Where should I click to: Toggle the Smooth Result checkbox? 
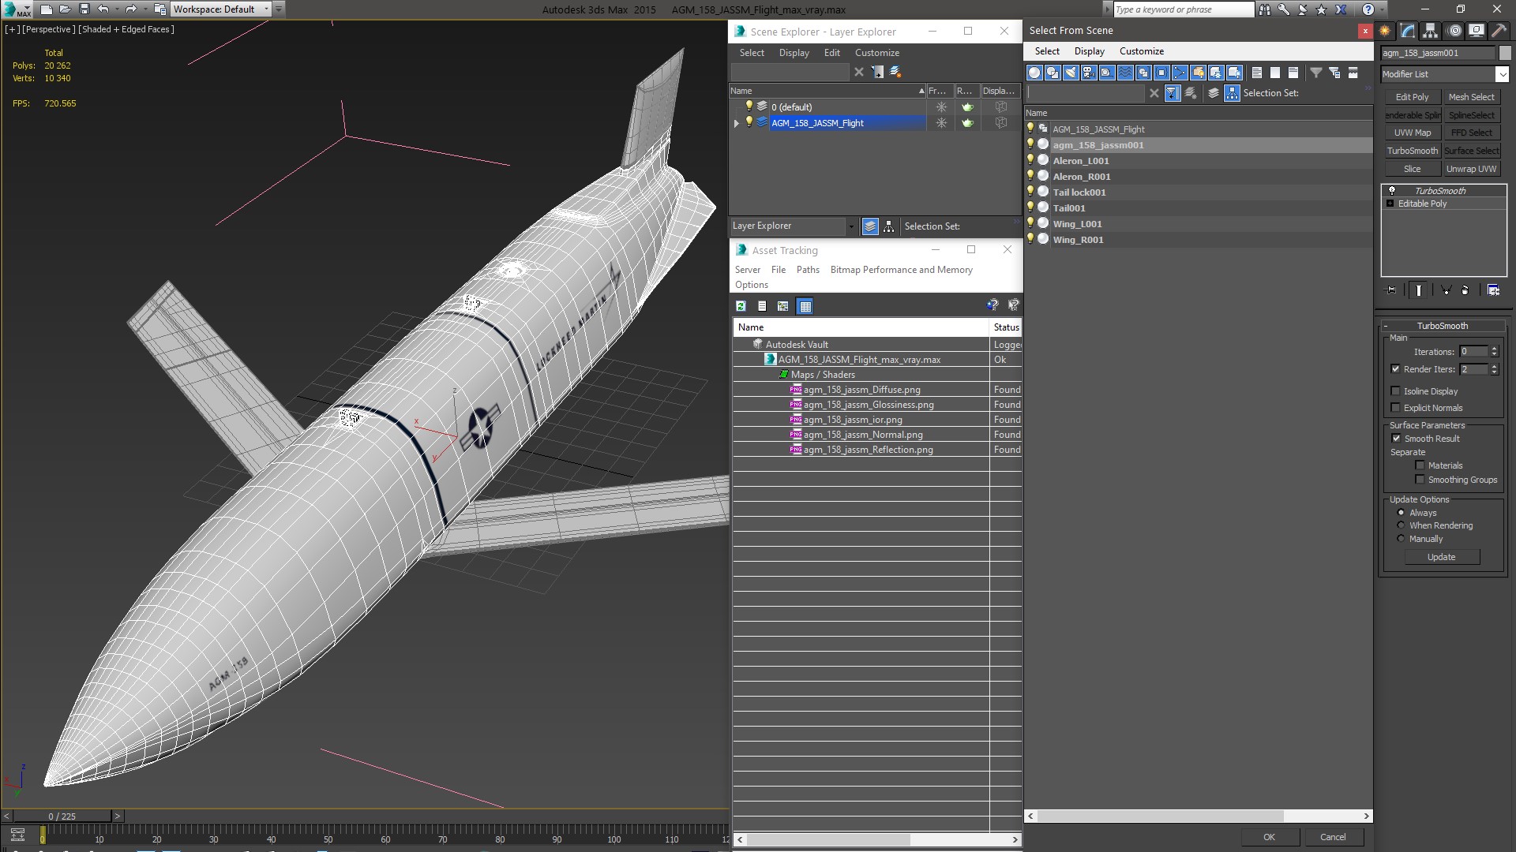[x=1396, y=439]
